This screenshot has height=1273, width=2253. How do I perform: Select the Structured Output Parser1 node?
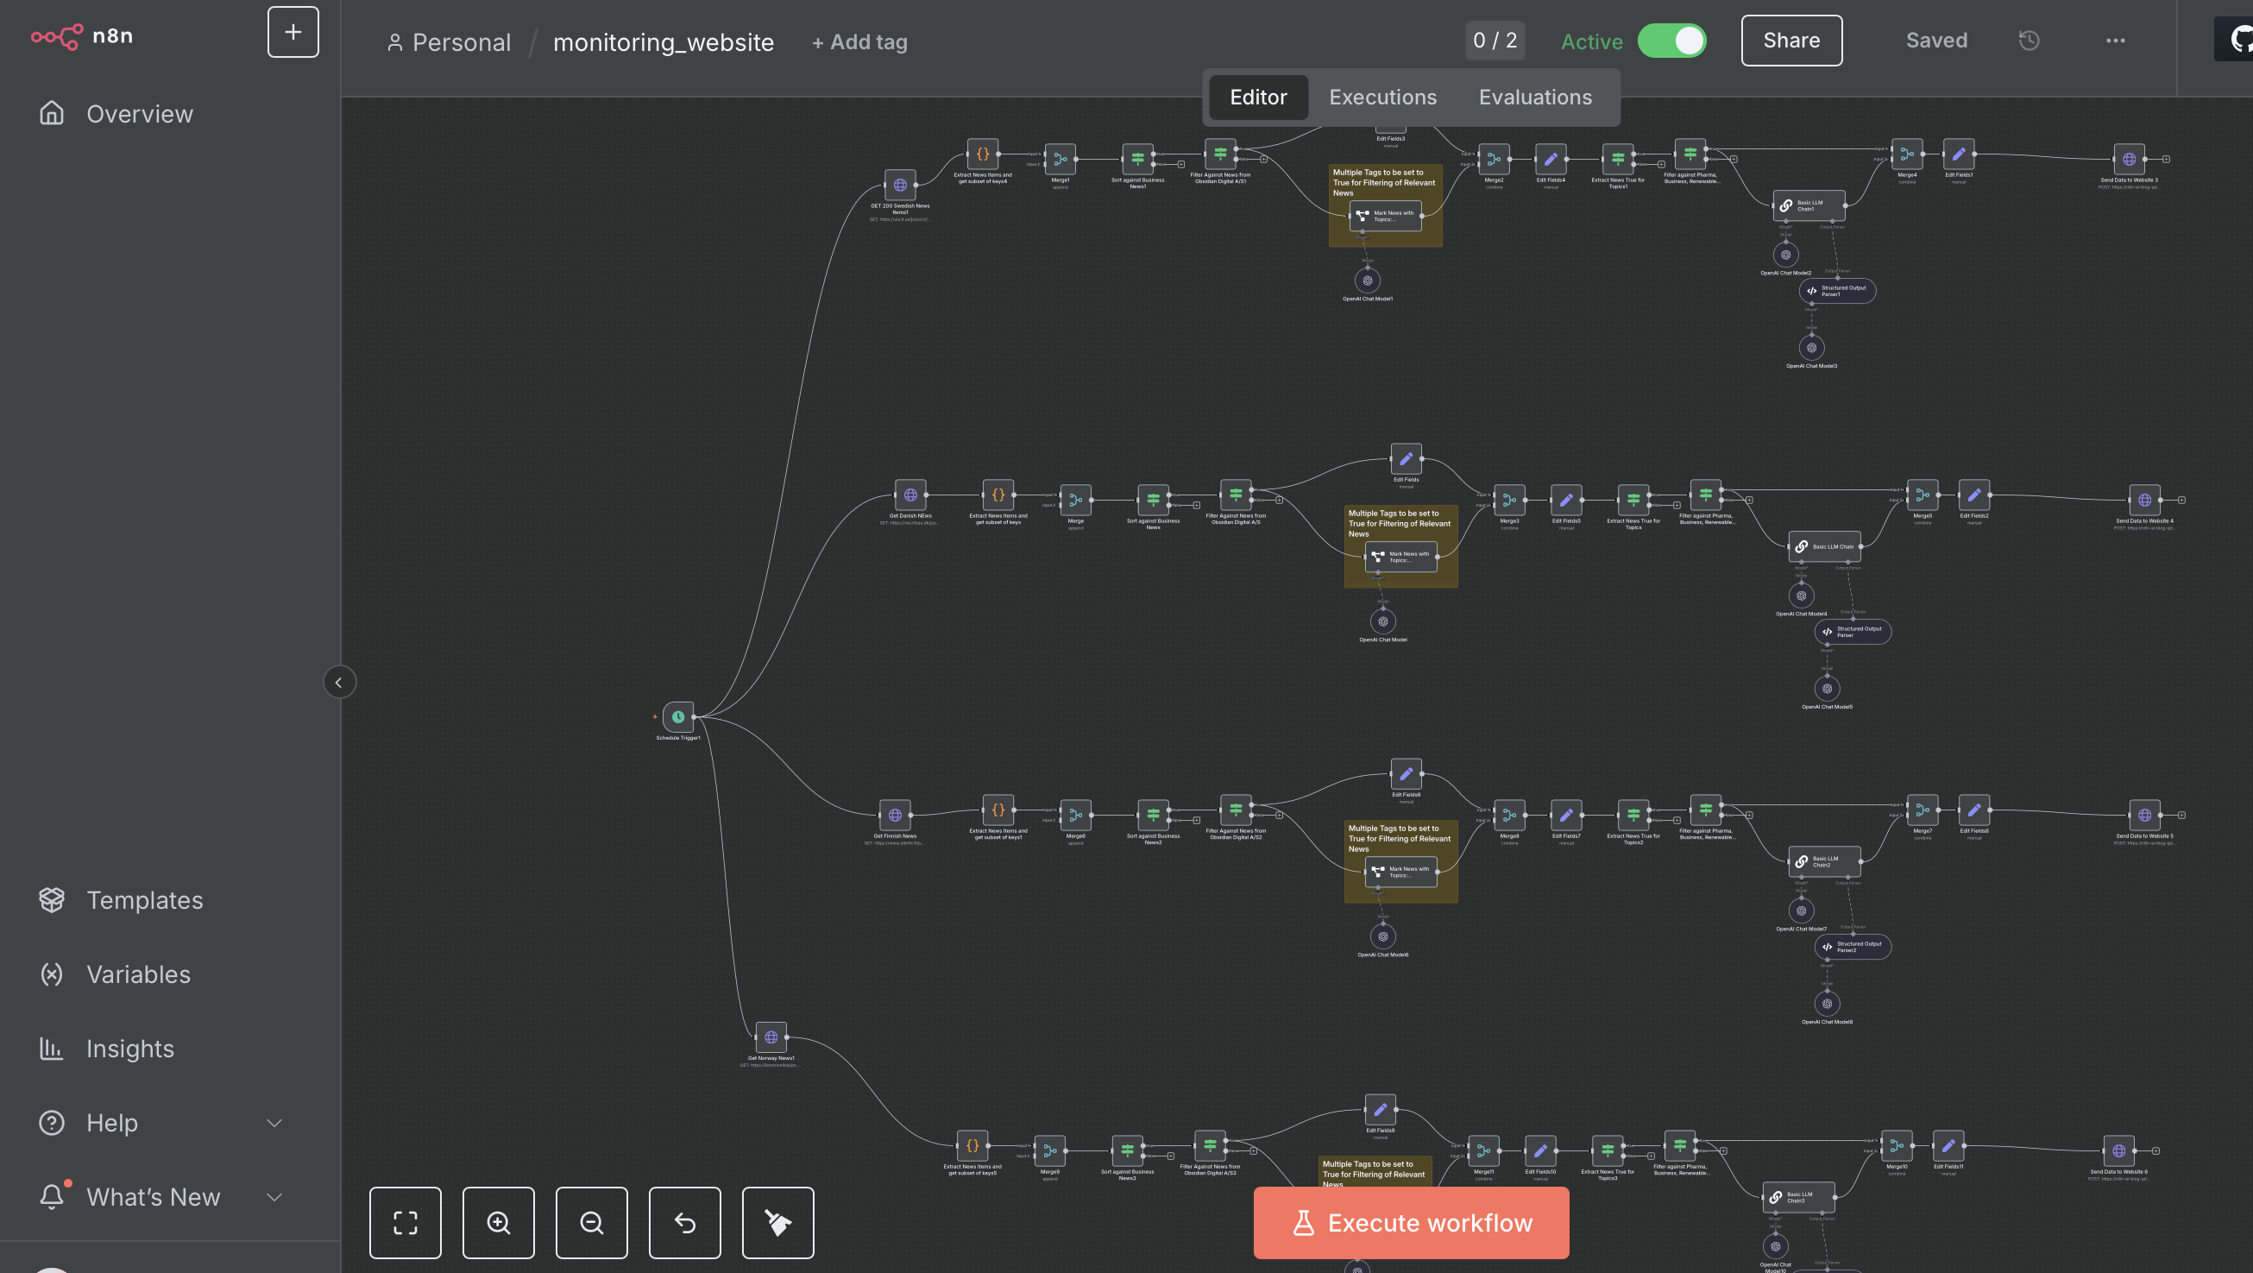[x=1837, y=291]
